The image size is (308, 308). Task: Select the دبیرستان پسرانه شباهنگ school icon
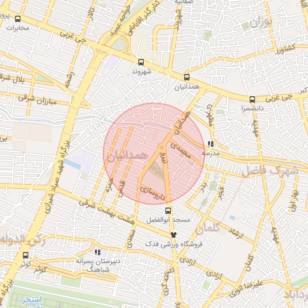click(97, 252)
